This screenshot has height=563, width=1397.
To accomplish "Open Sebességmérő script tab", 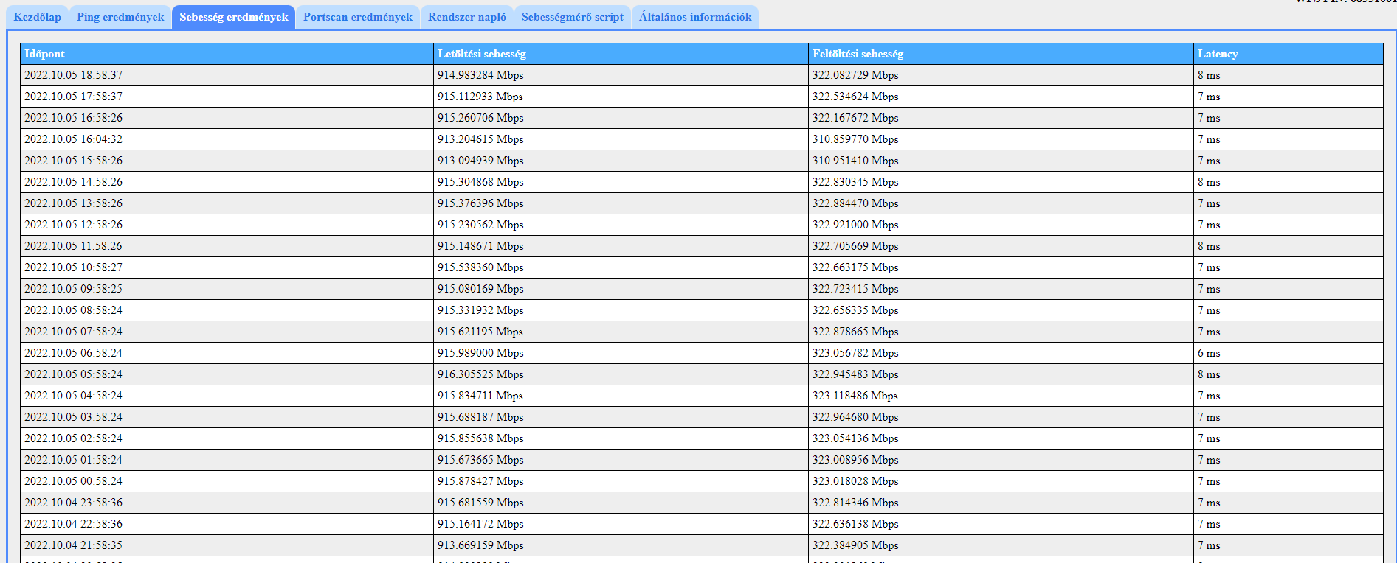I will click(x=573, y=17).
